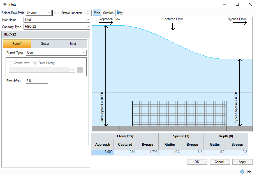Viewport: 257px width, 175px height.
Task: Select the Plan view button
Action: coord(97,13)
